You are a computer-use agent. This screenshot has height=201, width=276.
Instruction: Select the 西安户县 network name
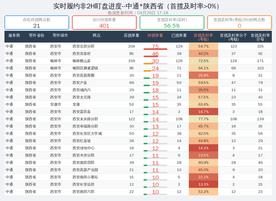(x=79, y=83)
